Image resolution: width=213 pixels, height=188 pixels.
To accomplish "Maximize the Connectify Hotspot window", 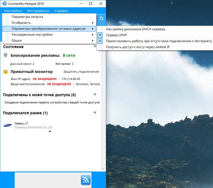I will (91, 4).
